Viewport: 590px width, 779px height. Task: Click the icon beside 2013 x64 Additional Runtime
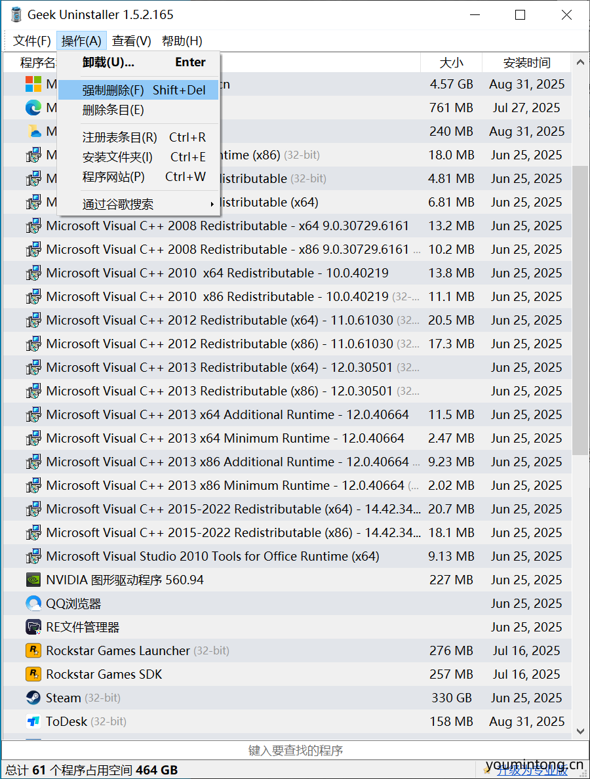click(33, 414)
